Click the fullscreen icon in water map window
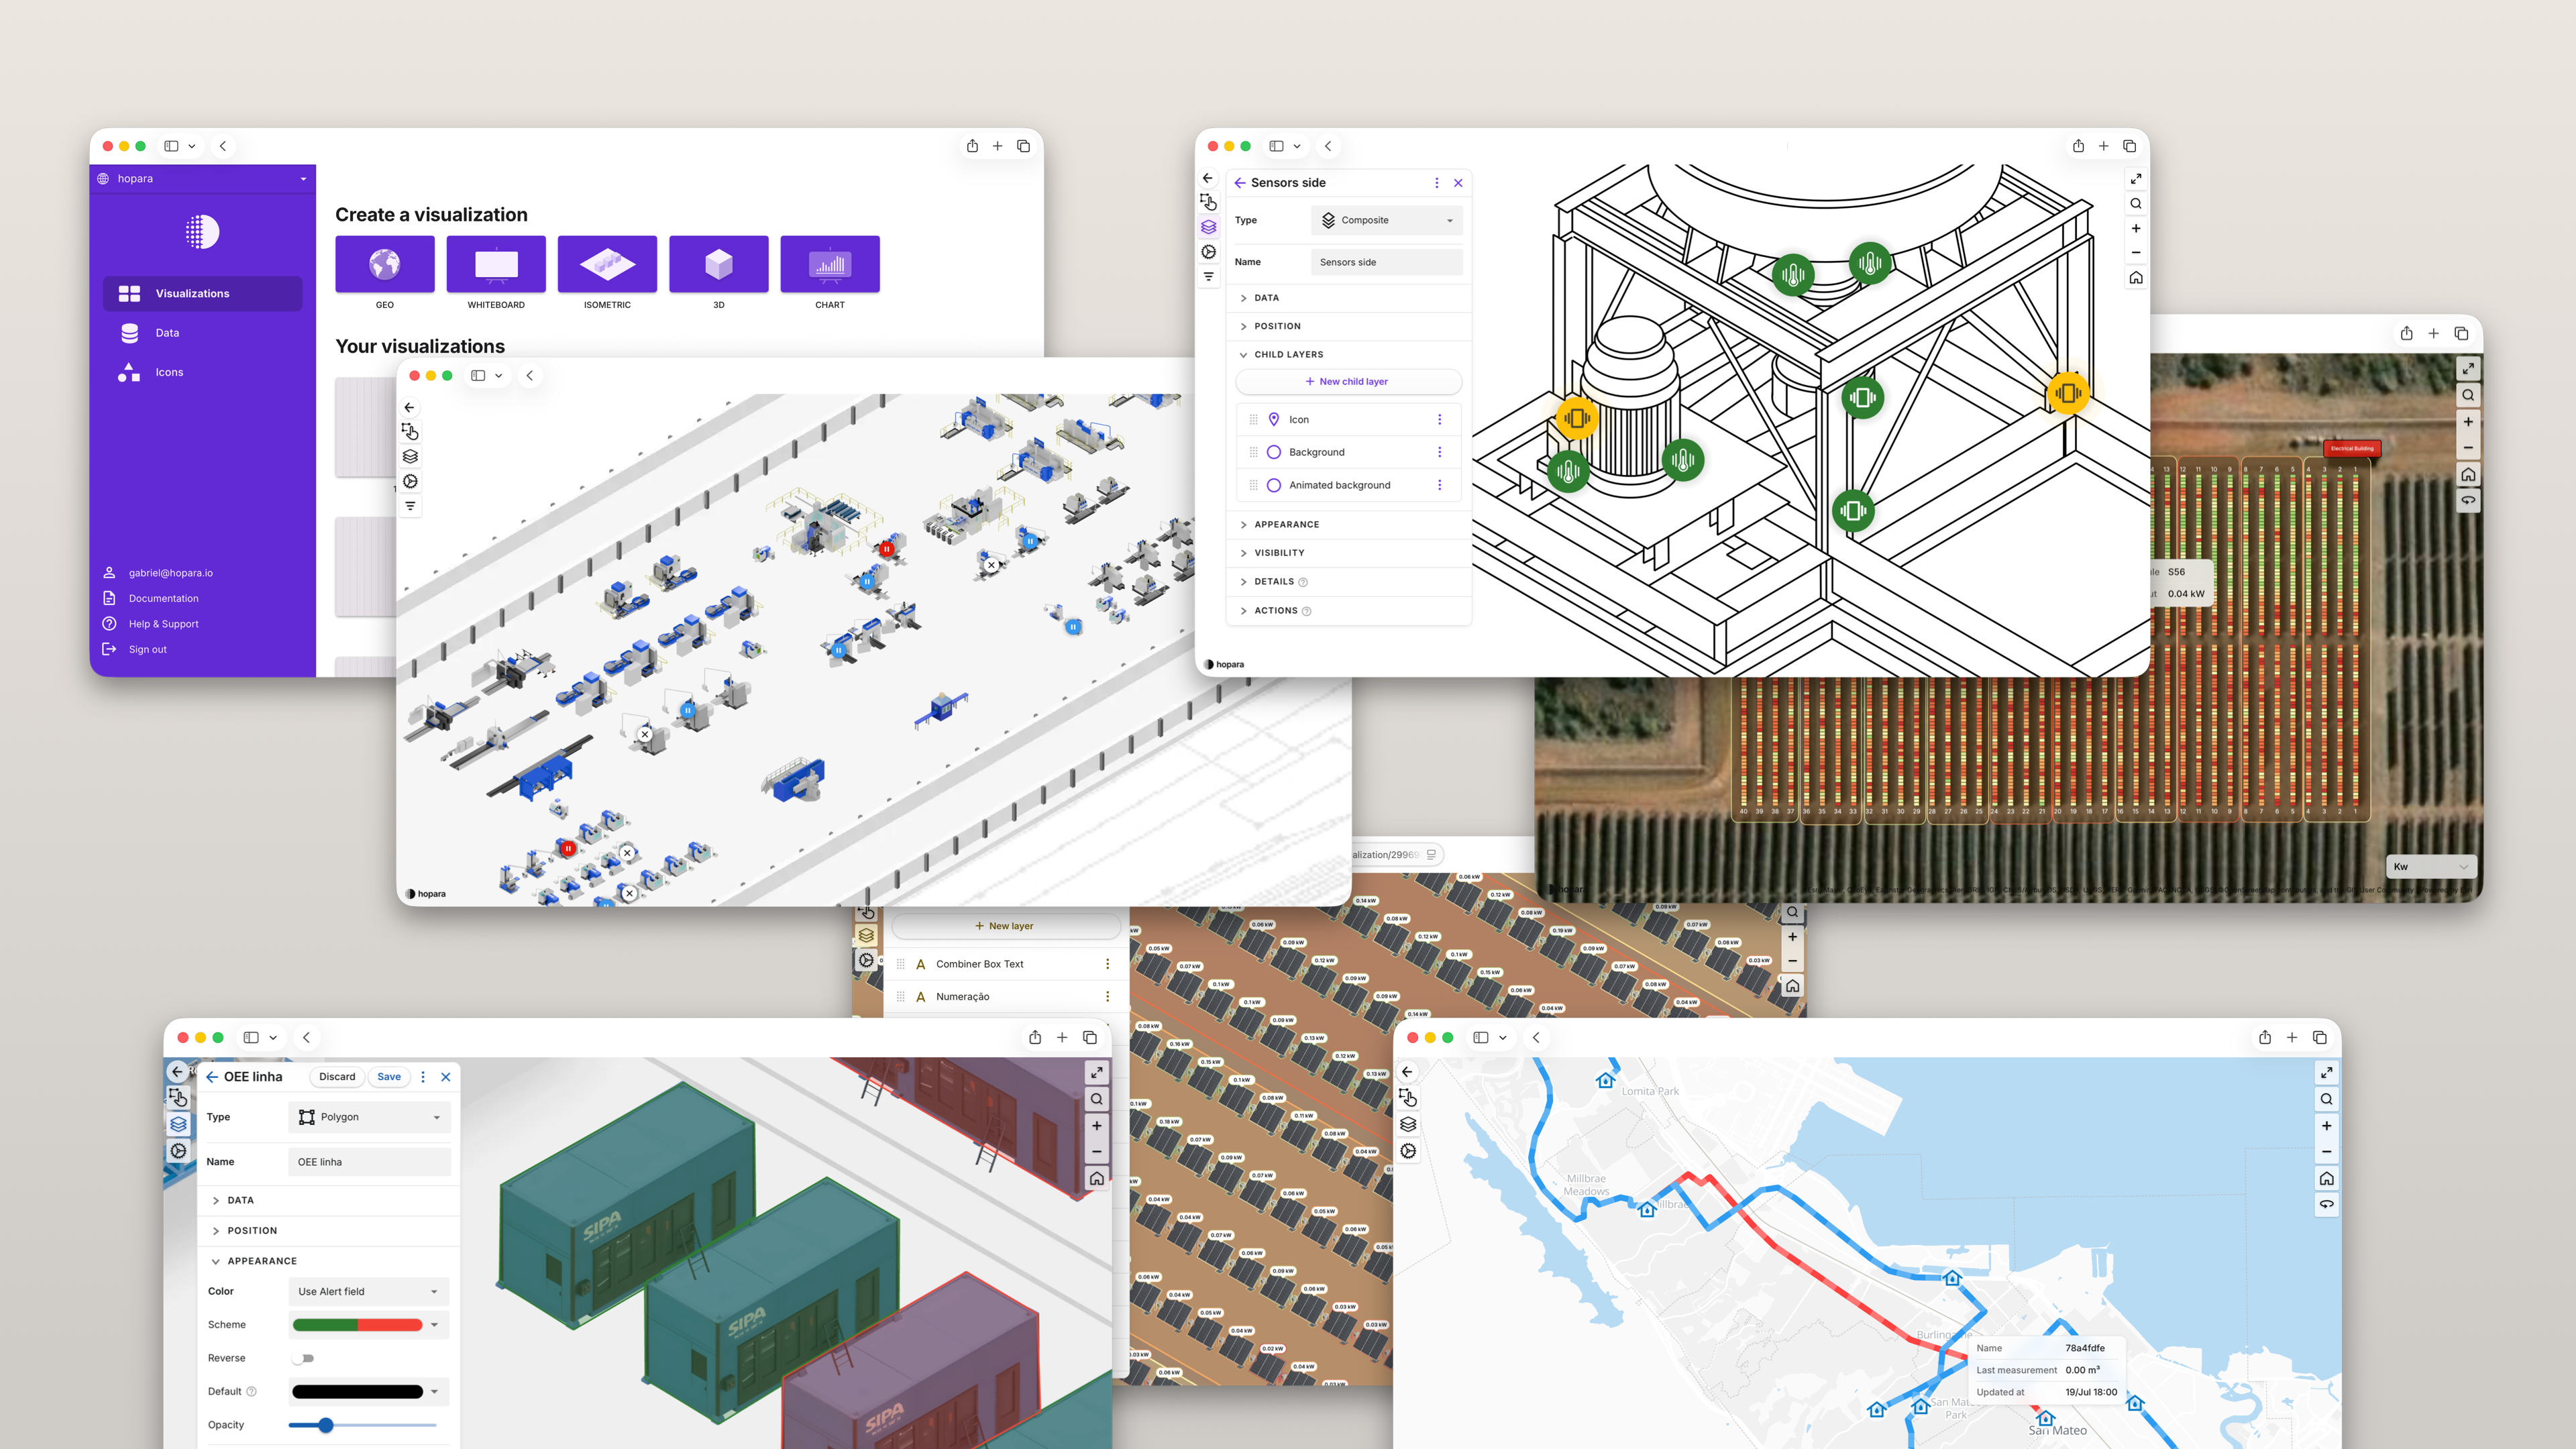This screenshot has height=1449, width=2576. click(2326, 1072)
